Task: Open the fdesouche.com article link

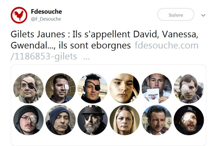Action: coord(166,45)
